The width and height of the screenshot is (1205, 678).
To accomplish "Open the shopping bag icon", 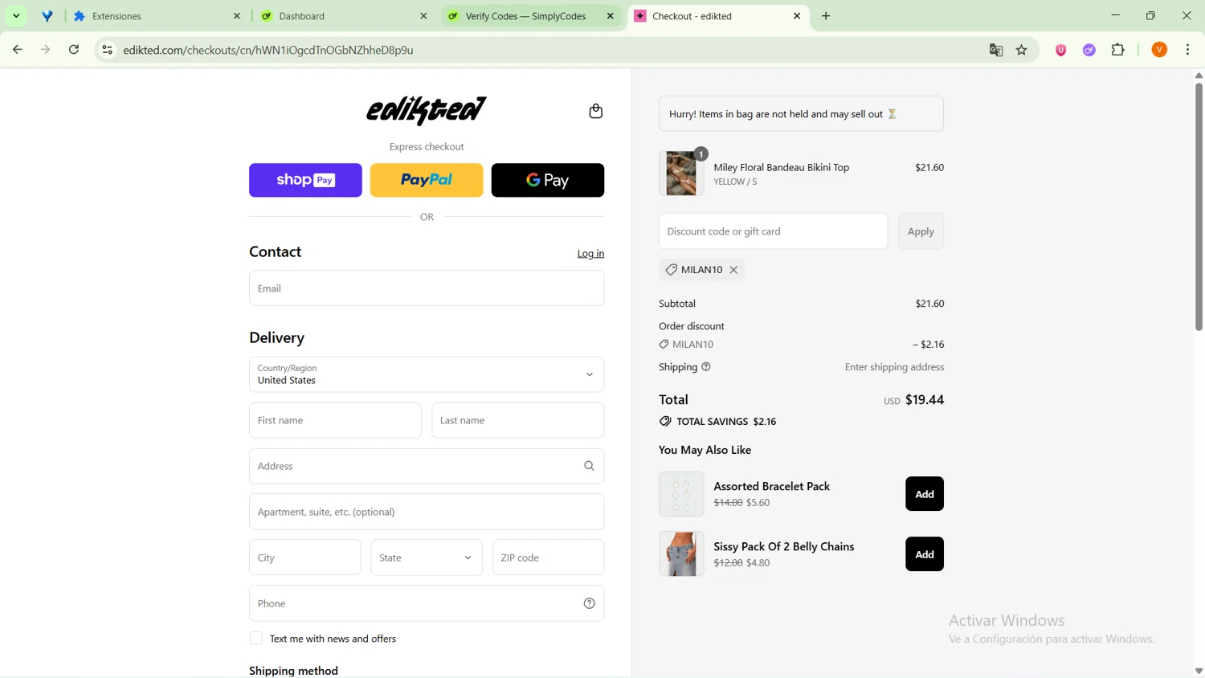I will click(595, 111).
